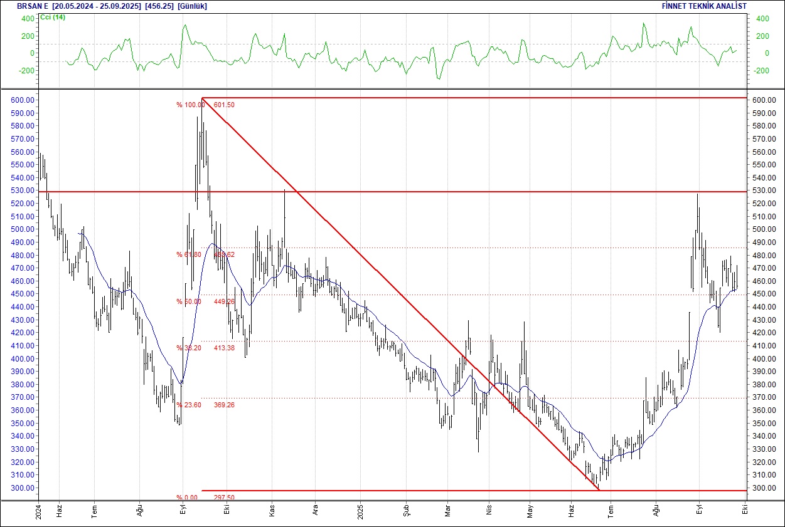The width and height of the screenshot is (785, 527).
Task: Click the Mar month label on time axis
Action: click(x=447, y=510)
